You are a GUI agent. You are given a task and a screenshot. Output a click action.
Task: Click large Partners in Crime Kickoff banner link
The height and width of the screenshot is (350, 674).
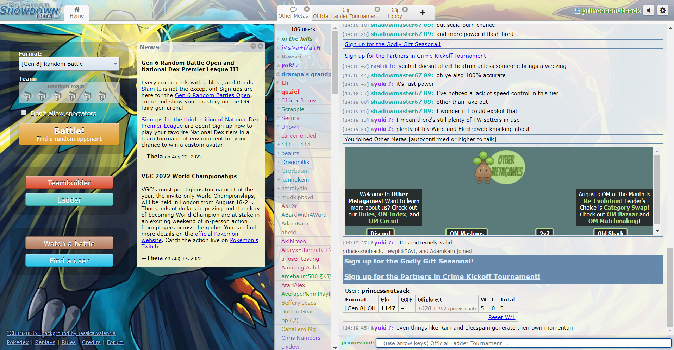tap(442, 276)
